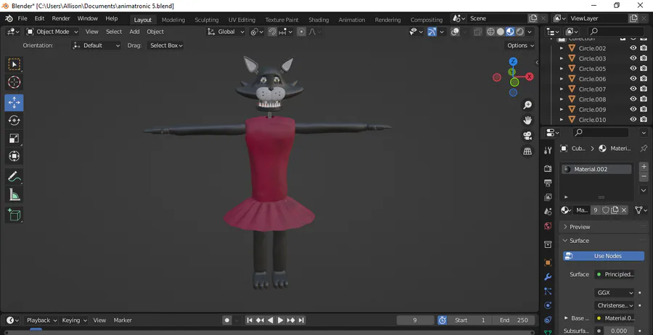Click red X axis on navigation gizmo
This screenshot has height=335, width=653.
tap(530, 77)
